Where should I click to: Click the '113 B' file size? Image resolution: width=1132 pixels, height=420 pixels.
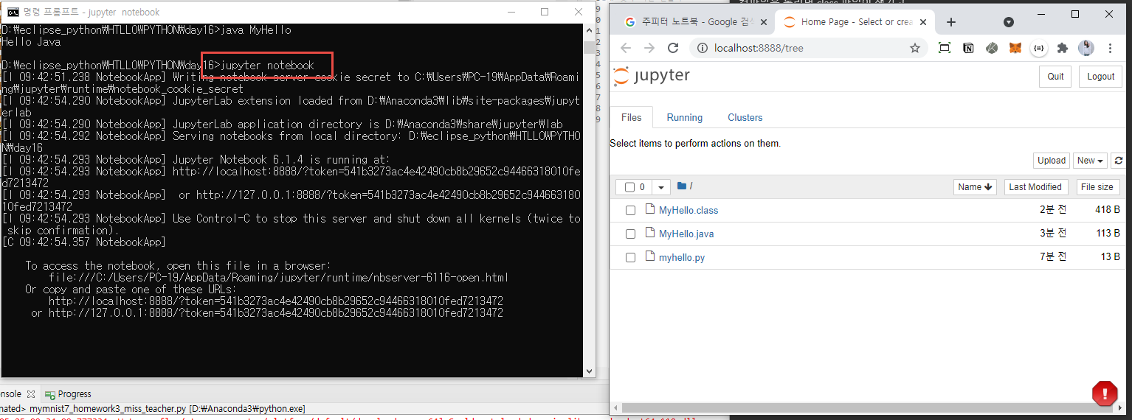pos(1108,234)
